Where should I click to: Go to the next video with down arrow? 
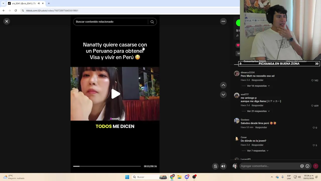coord(223,95)
